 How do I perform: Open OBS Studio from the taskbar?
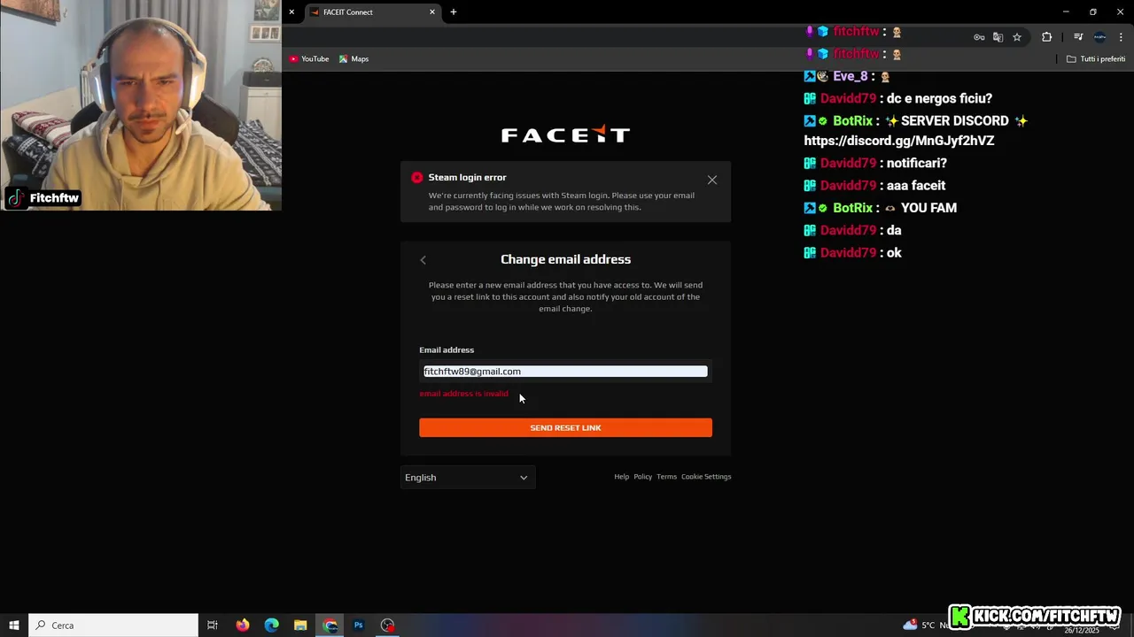click(388, 625)
